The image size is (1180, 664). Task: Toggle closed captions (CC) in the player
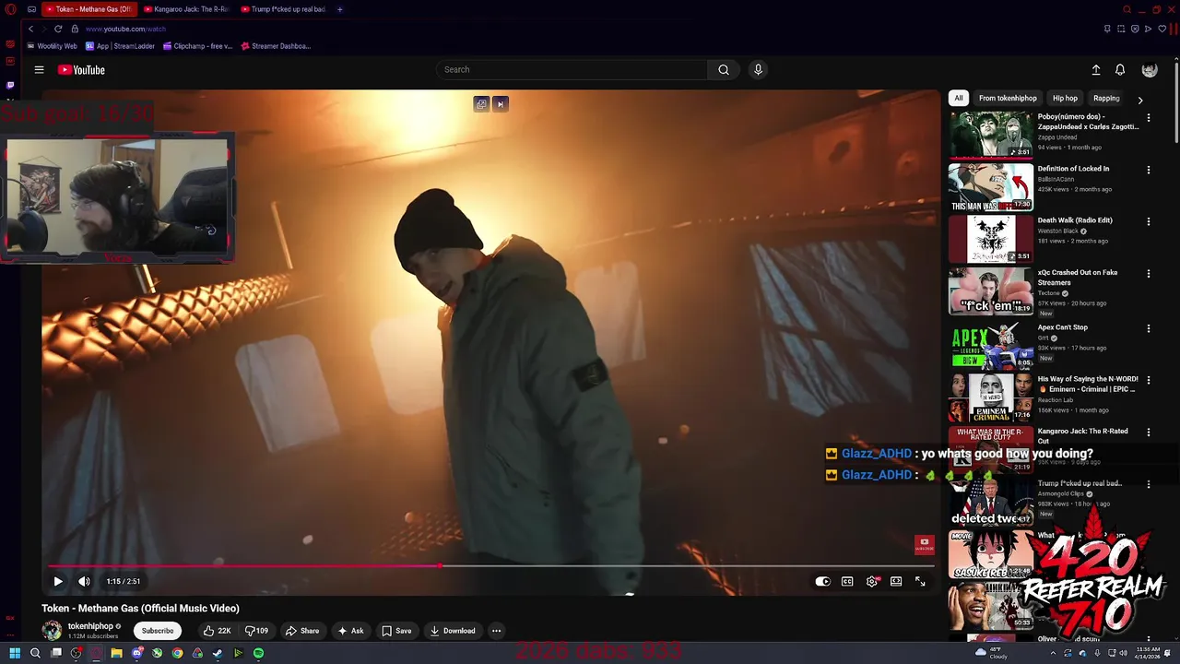(847, 581)
